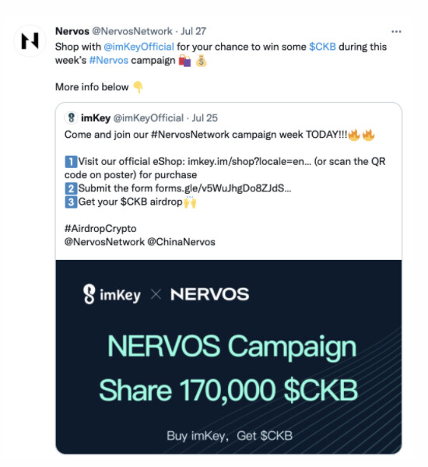Image resolution: width=428 pixels, height=467 pixels.
Task: Open the tweet three-dot more menu
Action: [x=396, y=32]
